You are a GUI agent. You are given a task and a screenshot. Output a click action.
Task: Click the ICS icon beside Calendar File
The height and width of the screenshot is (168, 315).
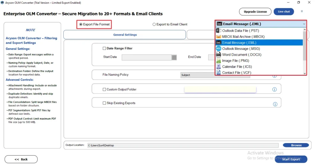pos(219,66)
